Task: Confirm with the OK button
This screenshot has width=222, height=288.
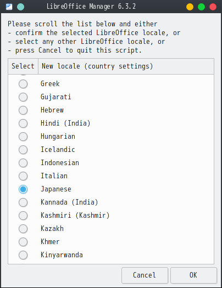Action: [193, 275]
